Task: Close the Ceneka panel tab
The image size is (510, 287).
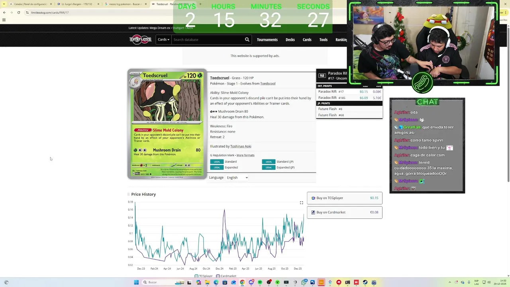Action: [51, 4]
